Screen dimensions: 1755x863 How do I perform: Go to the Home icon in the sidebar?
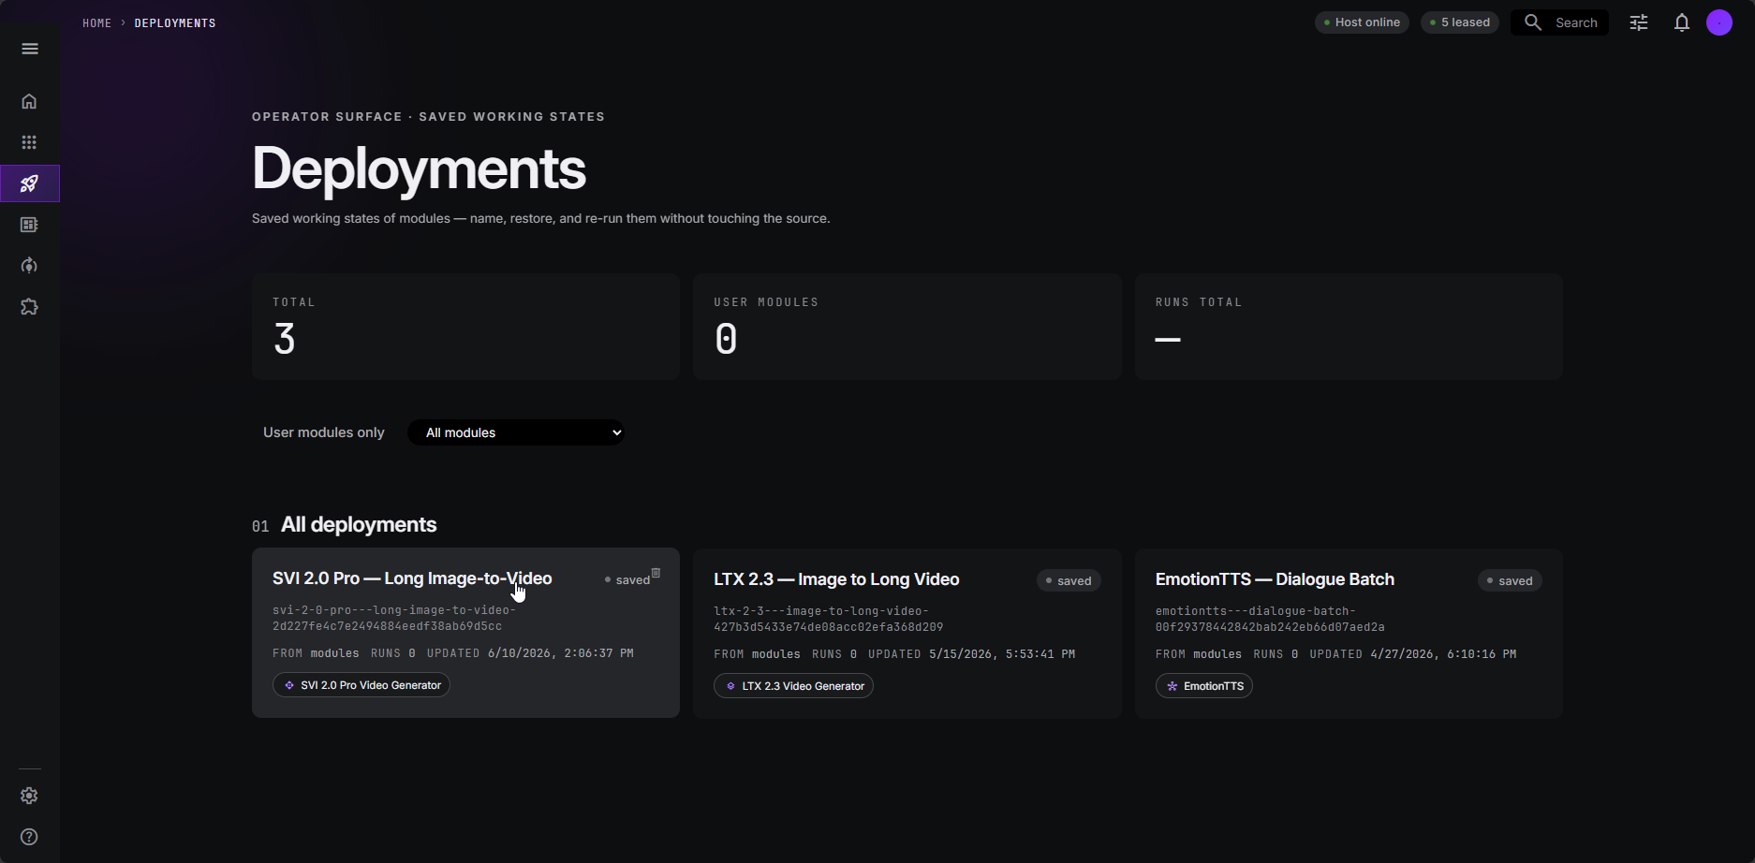(29, 101)
